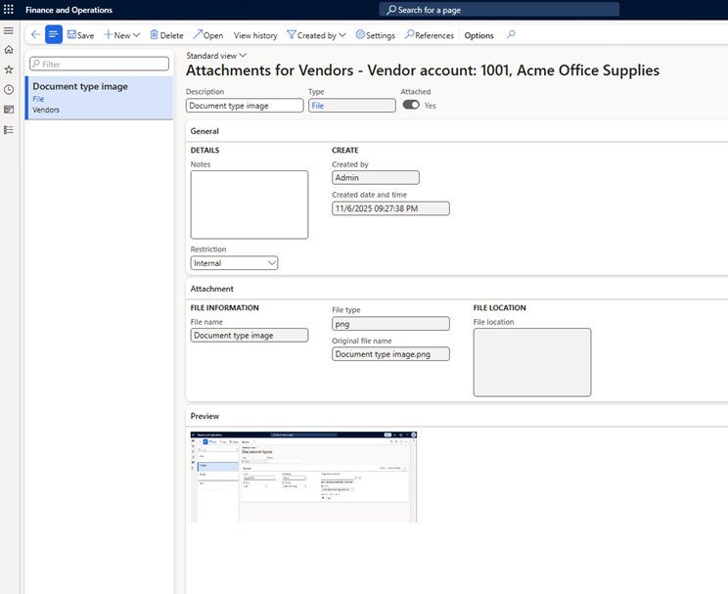Open Settings gear in action bar
The height and width of the screenshot is (594, 728).
(x=375, y=35)
